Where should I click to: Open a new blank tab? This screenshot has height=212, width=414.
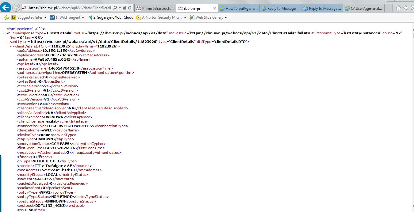389,8
